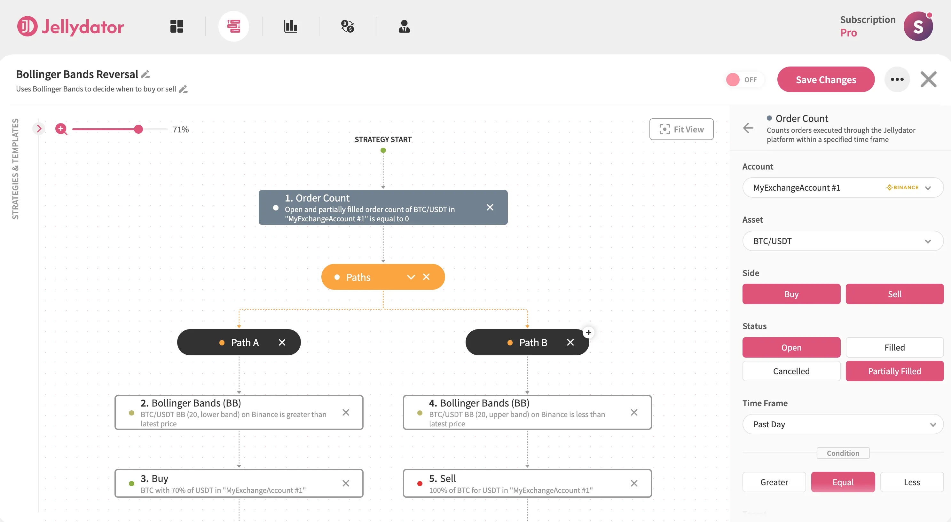Select the 4. Bollinger Bands upper band node
Screen dimensions: 951x522
527,412
